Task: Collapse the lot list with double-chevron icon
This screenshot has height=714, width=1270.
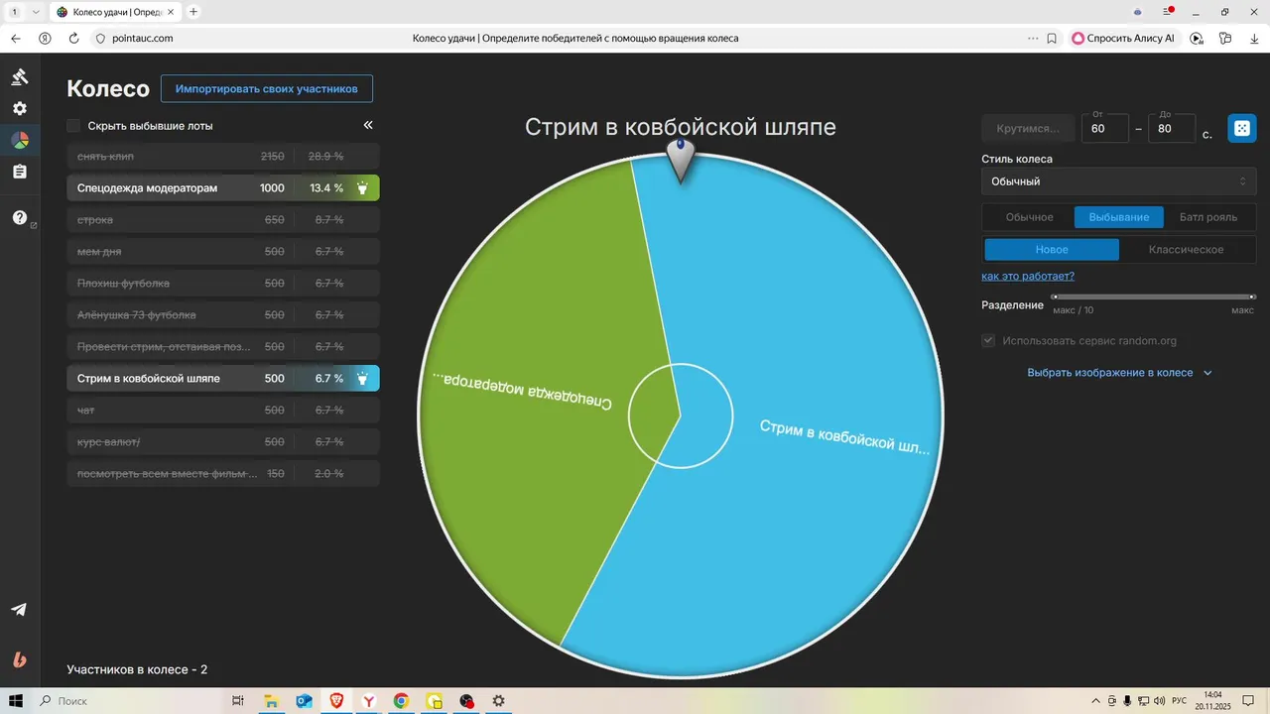Action: tap(368, 125)
